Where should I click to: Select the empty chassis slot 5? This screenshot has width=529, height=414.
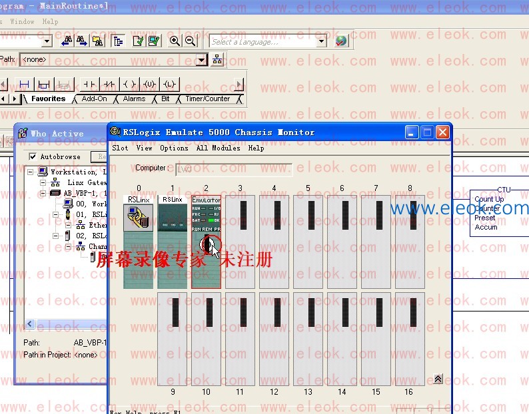tap(308, 242)
